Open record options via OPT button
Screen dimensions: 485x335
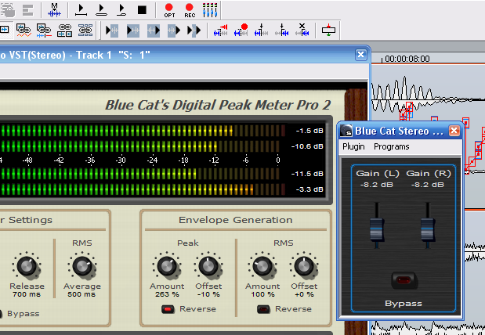169,10
